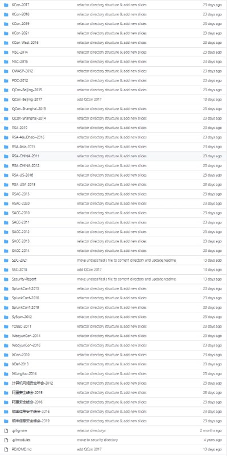Click the folder icon beside SyScan-2012
This screenshot has height=456, width=227.
[x=6, y=317]
